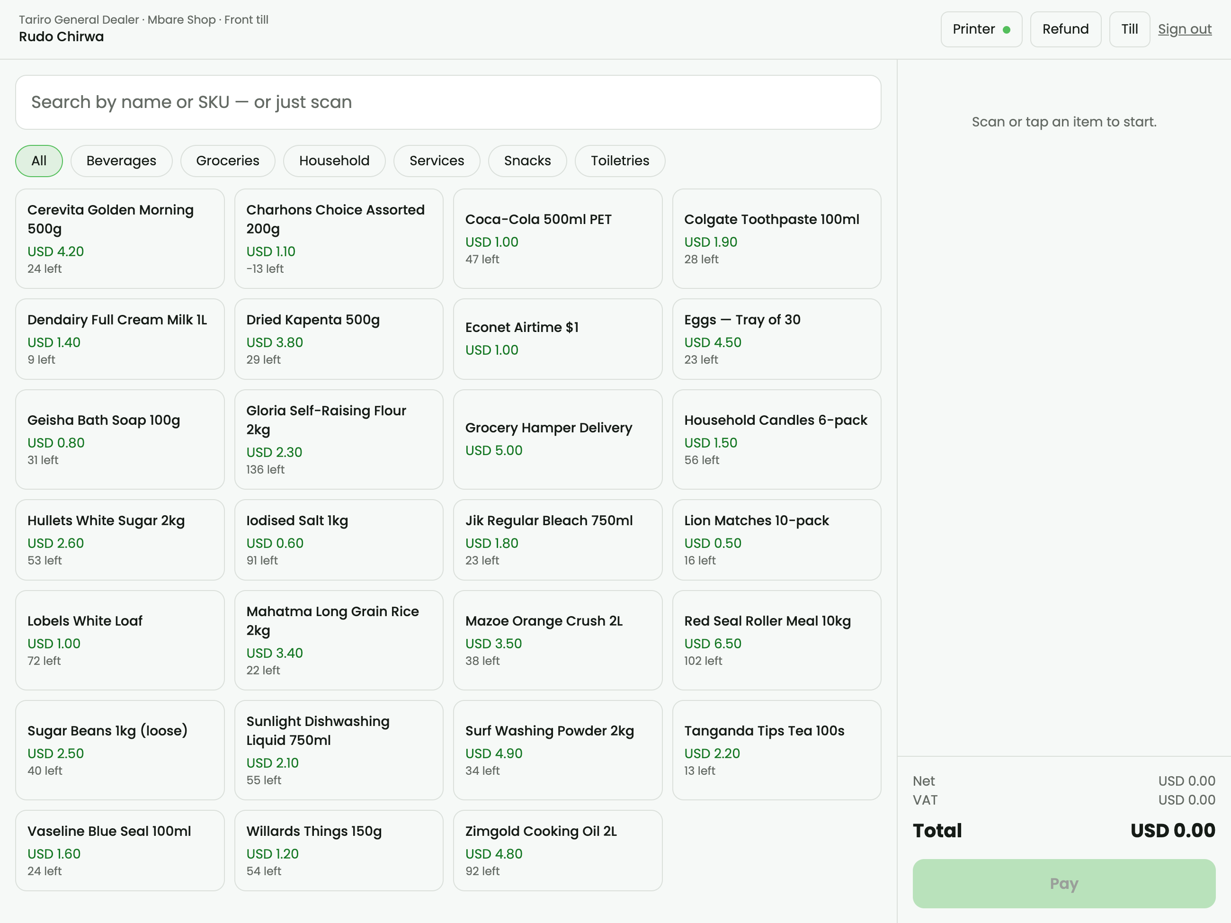Tap Mahatma Long Grain Rice 2kg

pos(339,640)
